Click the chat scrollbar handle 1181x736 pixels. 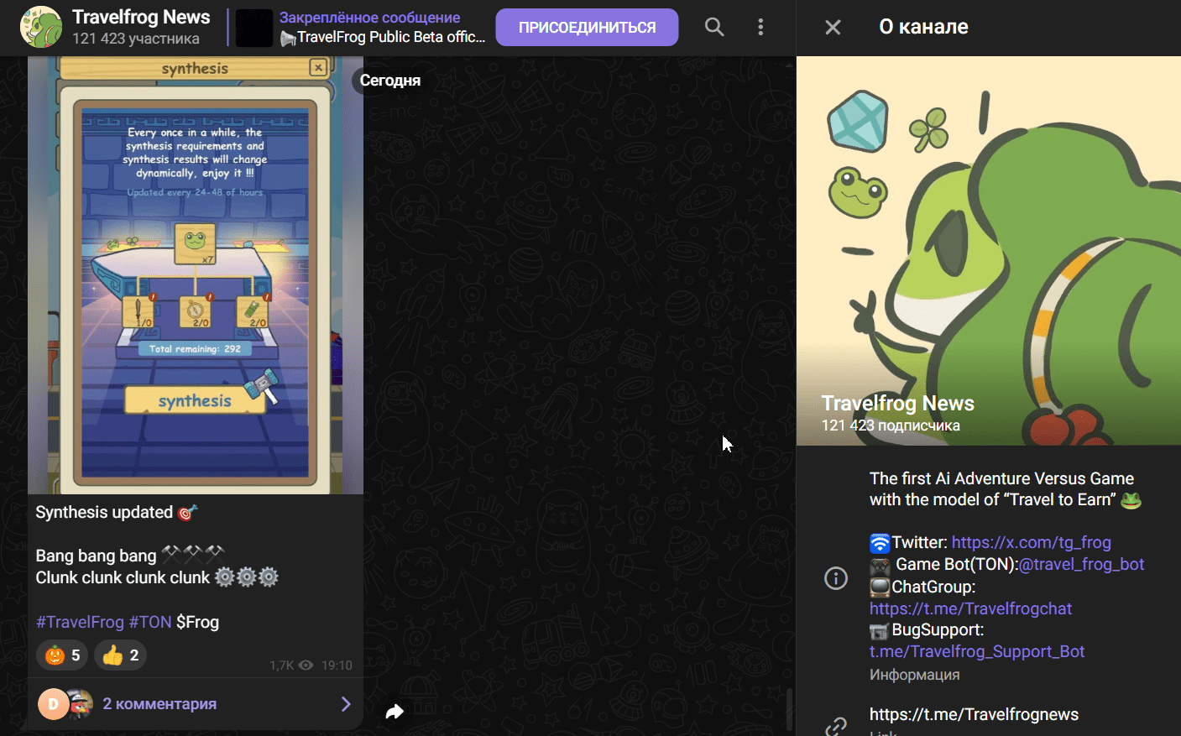789,710
